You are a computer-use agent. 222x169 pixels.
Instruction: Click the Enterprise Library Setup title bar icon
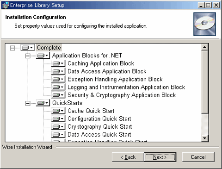6,5
